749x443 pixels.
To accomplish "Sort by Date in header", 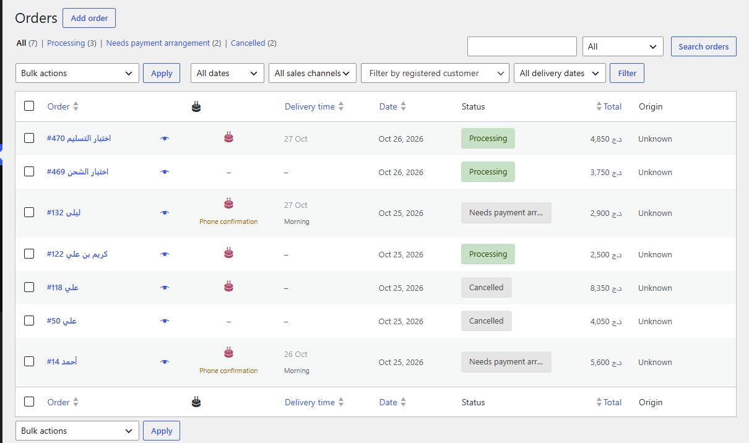I will 388,106.
